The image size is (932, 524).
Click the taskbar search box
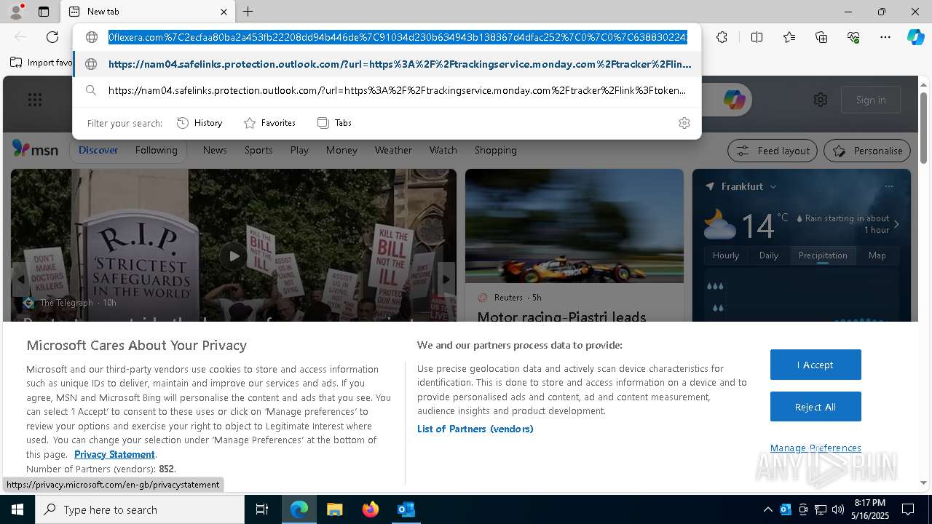(140, 509)
